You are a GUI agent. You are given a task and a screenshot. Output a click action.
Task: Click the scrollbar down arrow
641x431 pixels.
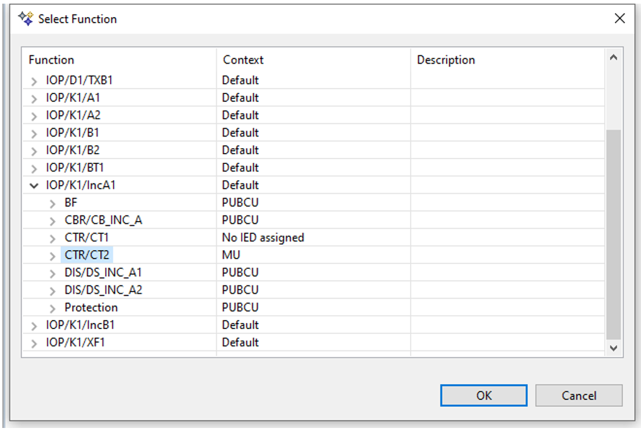click(613, 348)
